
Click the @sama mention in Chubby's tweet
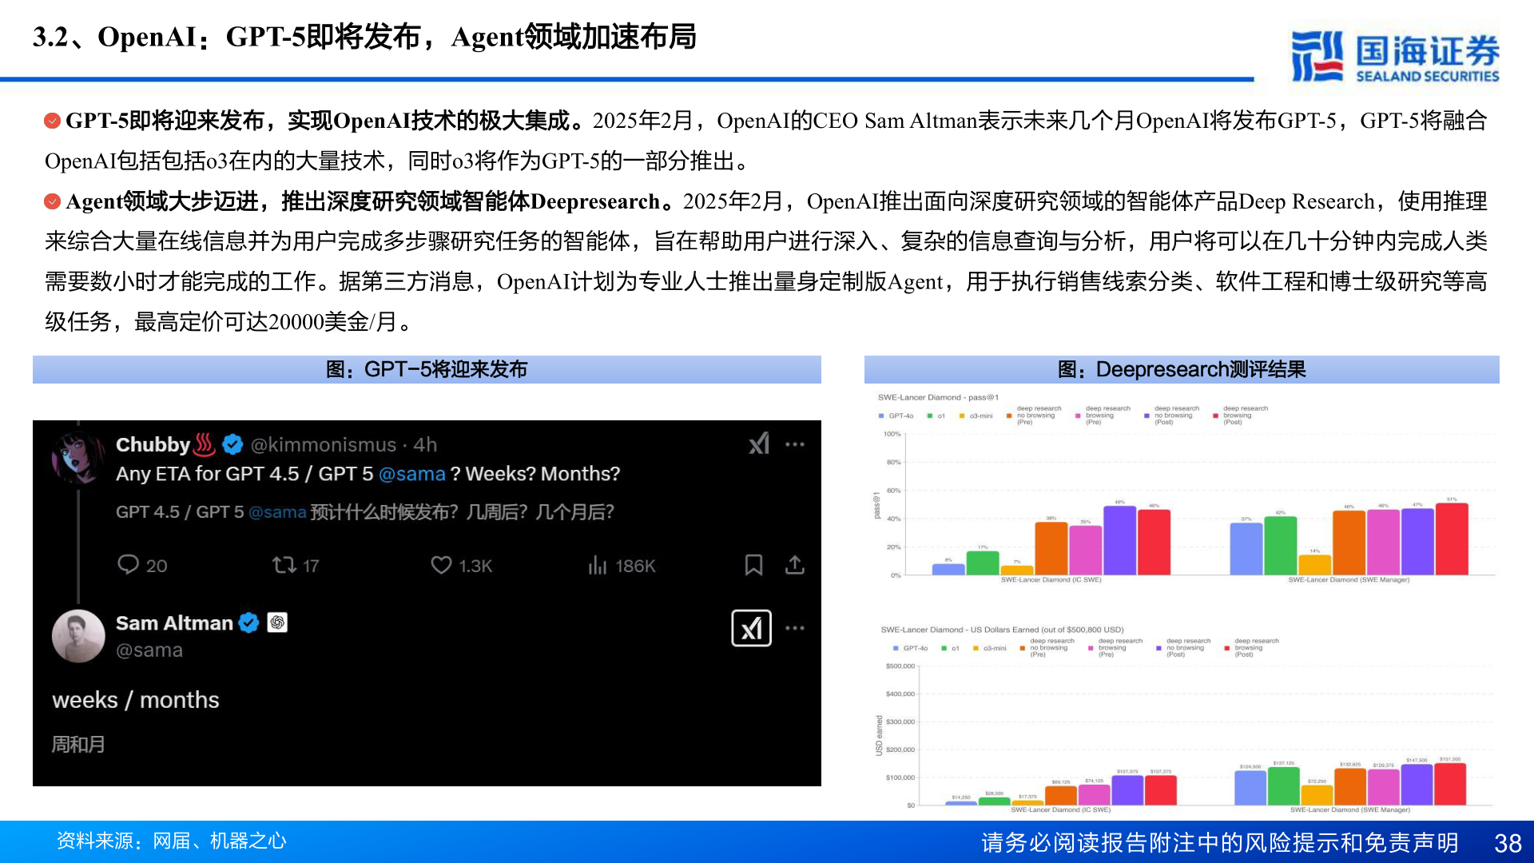click(411, 474)
